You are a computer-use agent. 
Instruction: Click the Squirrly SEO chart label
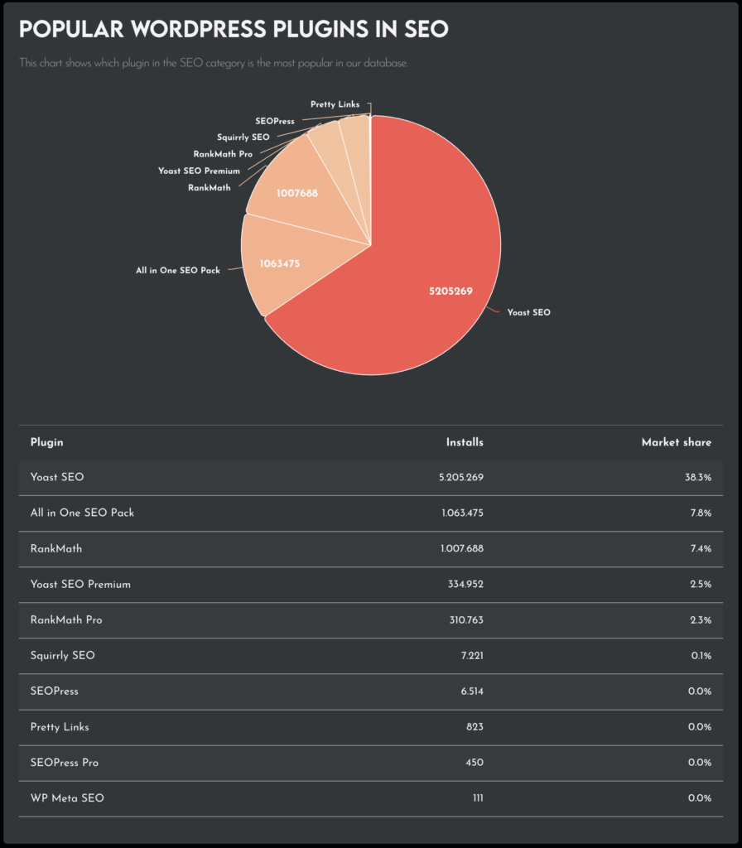point(243,137)
